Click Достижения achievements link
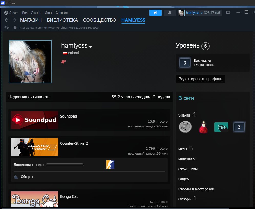This screenshot has width=255, height=209. point(23,165)
